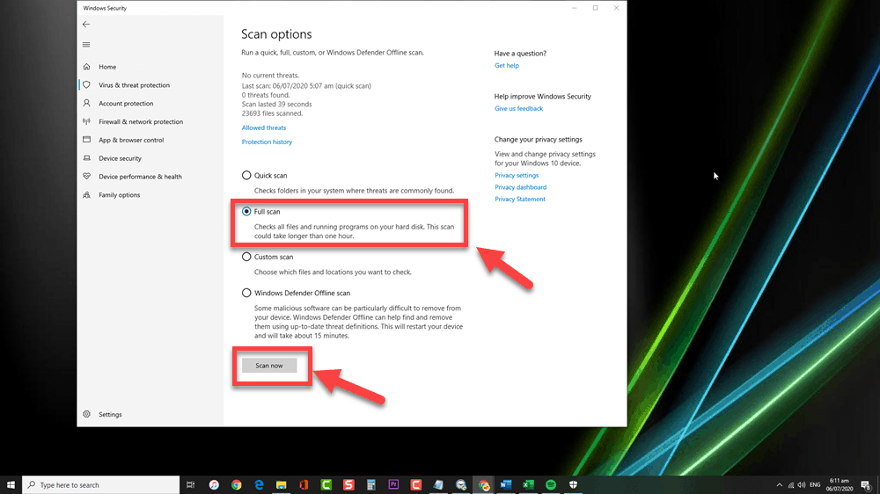Click the ENG language indicator
This screenshot has width=880, height=494.
click(x=815, y=485)
